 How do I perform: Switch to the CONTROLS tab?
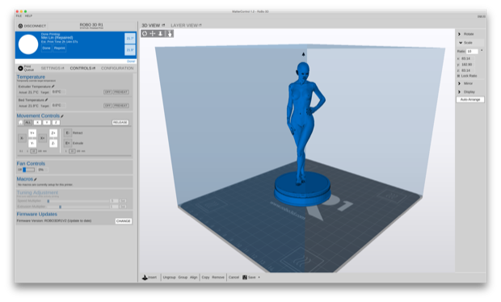[x=81, y=69]
